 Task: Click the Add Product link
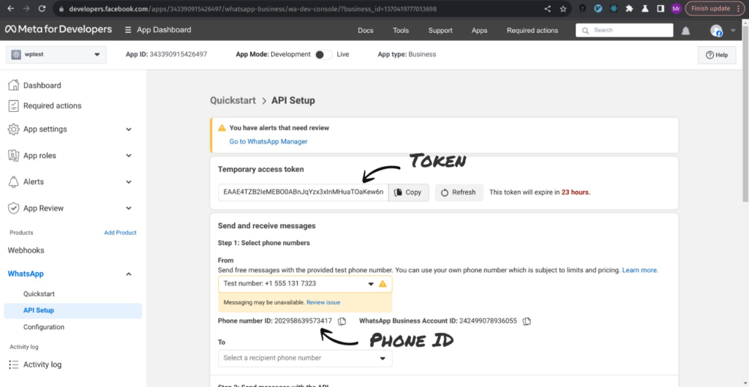coord(121,233)
